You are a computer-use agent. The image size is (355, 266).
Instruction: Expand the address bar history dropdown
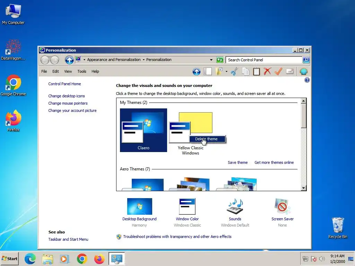pos(211,60)
